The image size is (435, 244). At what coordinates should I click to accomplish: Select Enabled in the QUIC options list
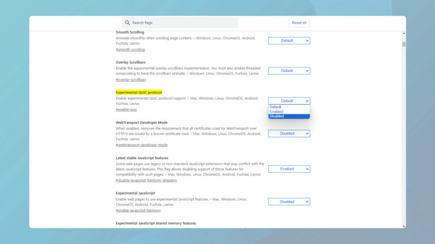pyautogui.click(x=276, y=112)
